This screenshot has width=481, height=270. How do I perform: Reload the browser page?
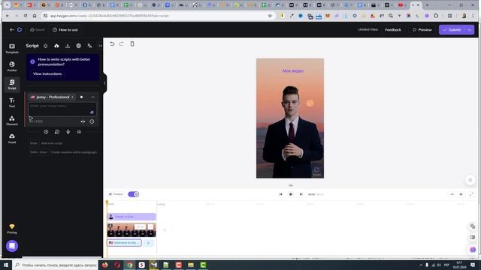pyautogui.click(x=26, y=16)
